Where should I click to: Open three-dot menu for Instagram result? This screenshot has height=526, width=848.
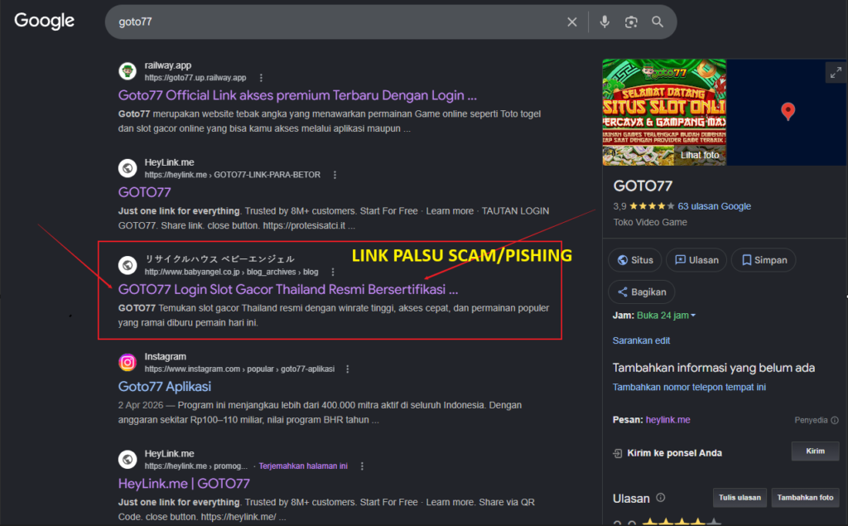click(x=348, y=369)
